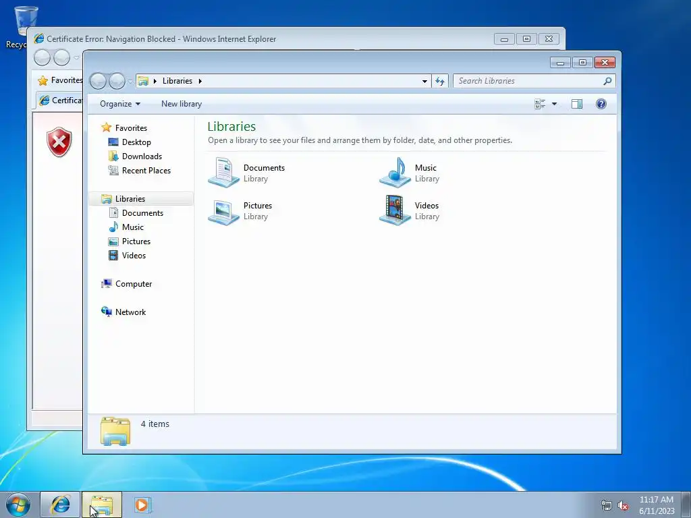Click the Show desktop button
Image resolution: width=691 pixels, height=518 pixels.
(x=686, y=505)
